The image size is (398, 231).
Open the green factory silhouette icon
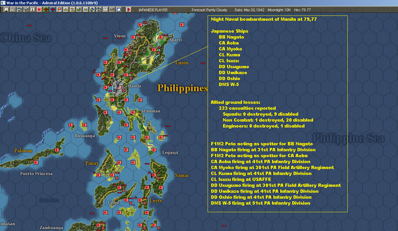(79, 10)
